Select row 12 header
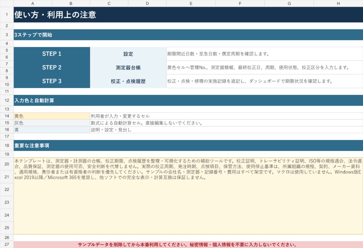Image resolution: width=363 pixels, height=248 pixels. click(x=7, y=101)
